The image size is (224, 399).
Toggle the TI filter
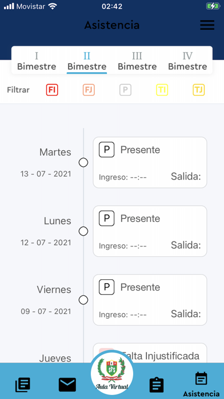pyautogui.click(x=162, y=90)
